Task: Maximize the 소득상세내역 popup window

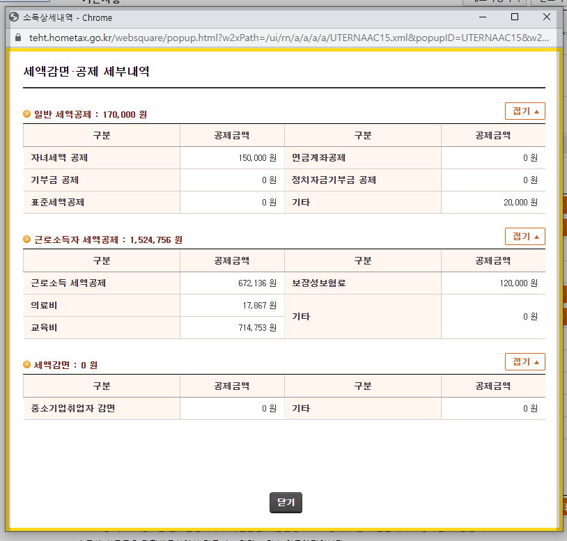Action: 513,17
